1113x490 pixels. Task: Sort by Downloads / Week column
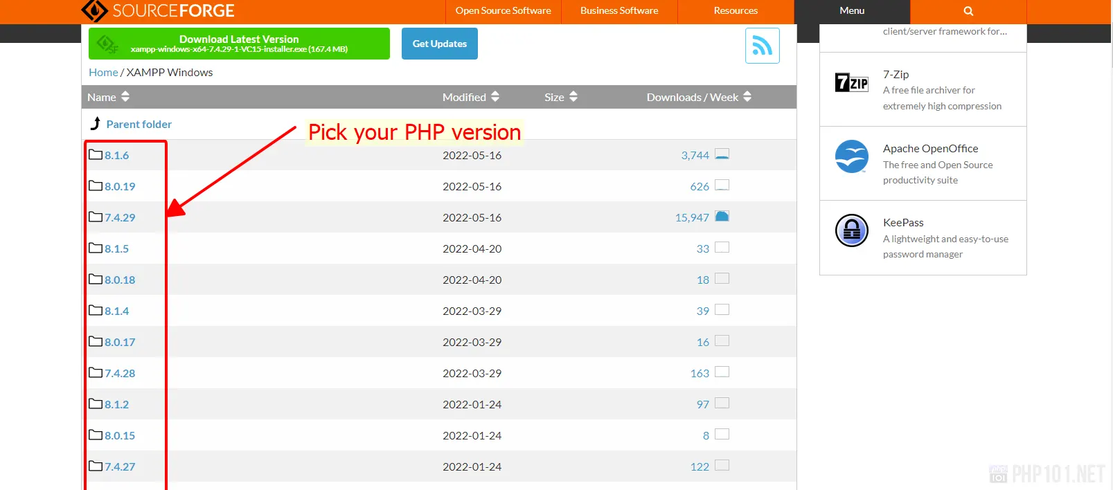(698, 97)
